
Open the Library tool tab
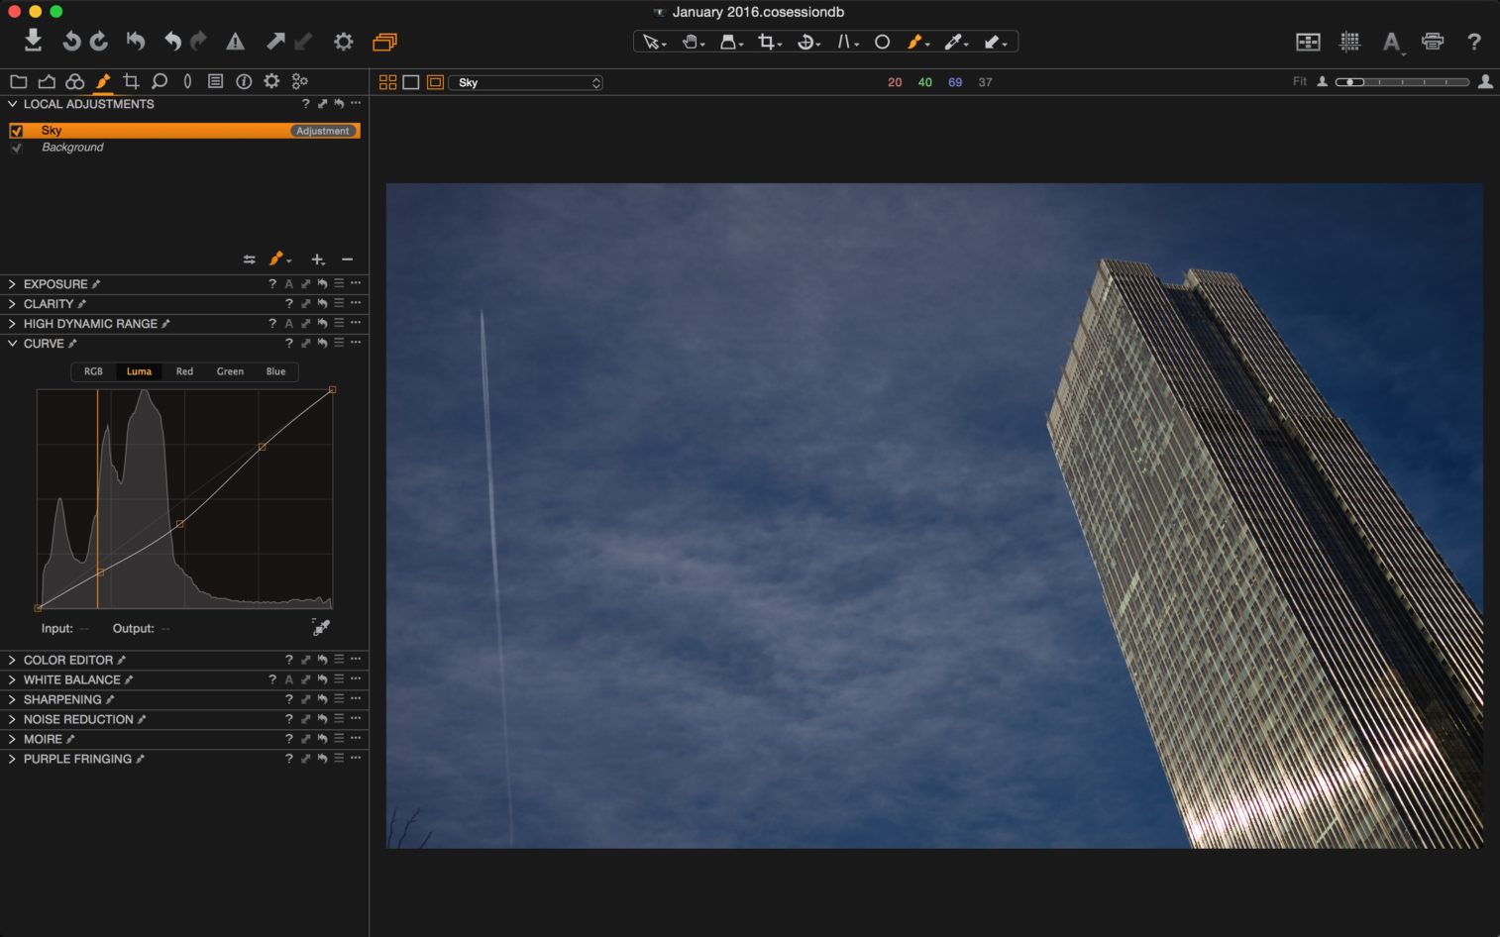point(18,80)
